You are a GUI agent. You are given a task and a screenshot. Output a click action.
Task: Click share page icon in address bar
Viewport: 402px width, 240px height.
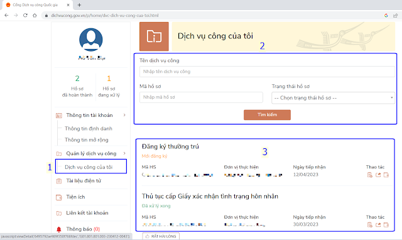[x=395, y=15]
